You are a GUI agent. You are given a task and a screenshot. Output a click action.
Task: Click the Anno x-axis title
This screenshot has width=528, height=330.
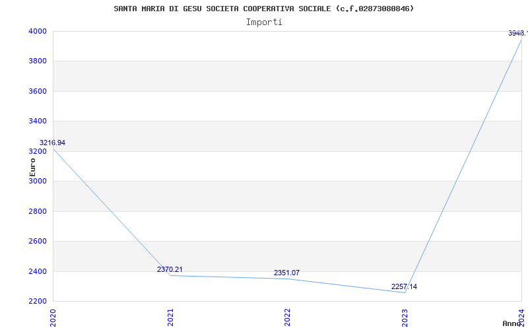(511, 323)
